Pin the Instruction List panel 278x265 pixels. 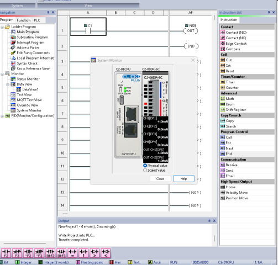[x=269, y=12]
